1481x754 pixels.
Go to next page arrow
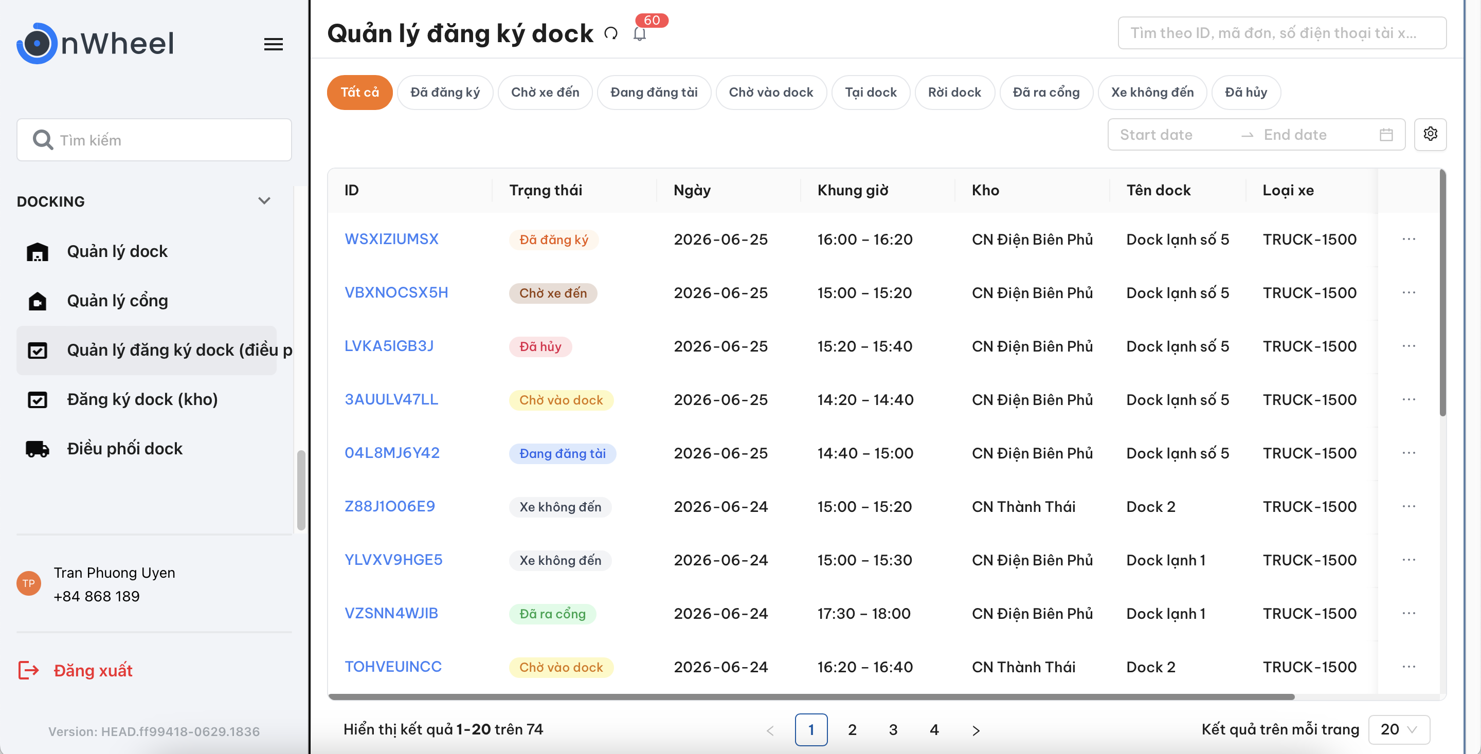pos(976,730)
